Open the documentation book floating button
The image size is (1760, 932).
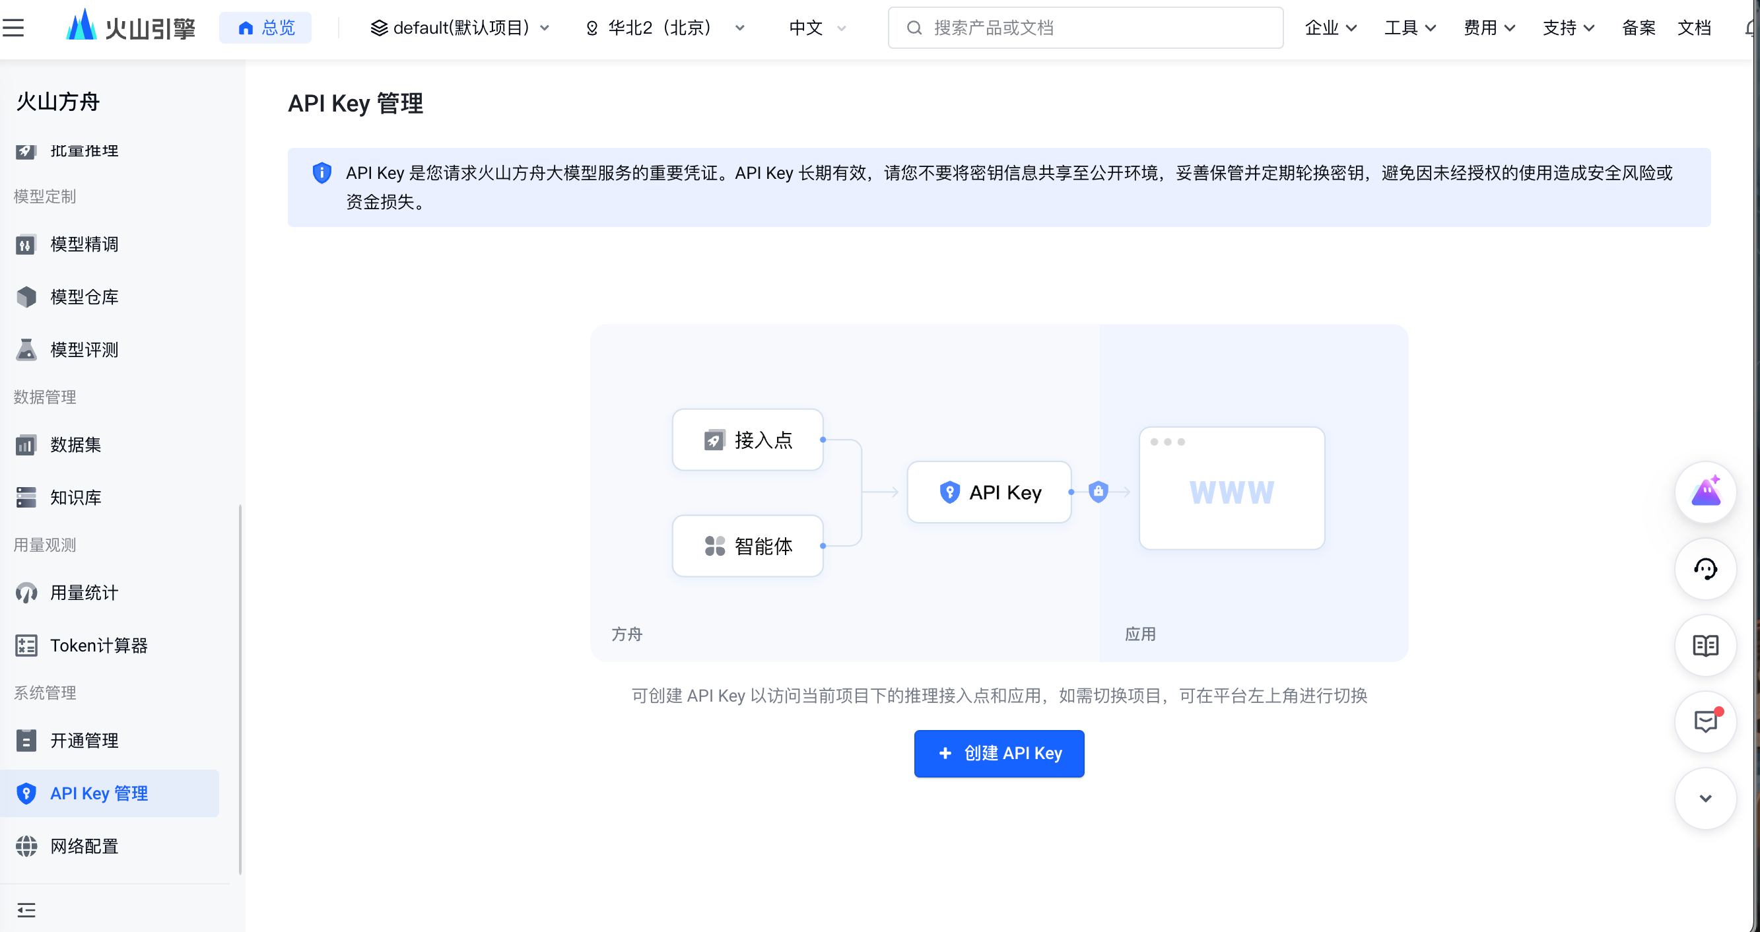click(1705, 645)
